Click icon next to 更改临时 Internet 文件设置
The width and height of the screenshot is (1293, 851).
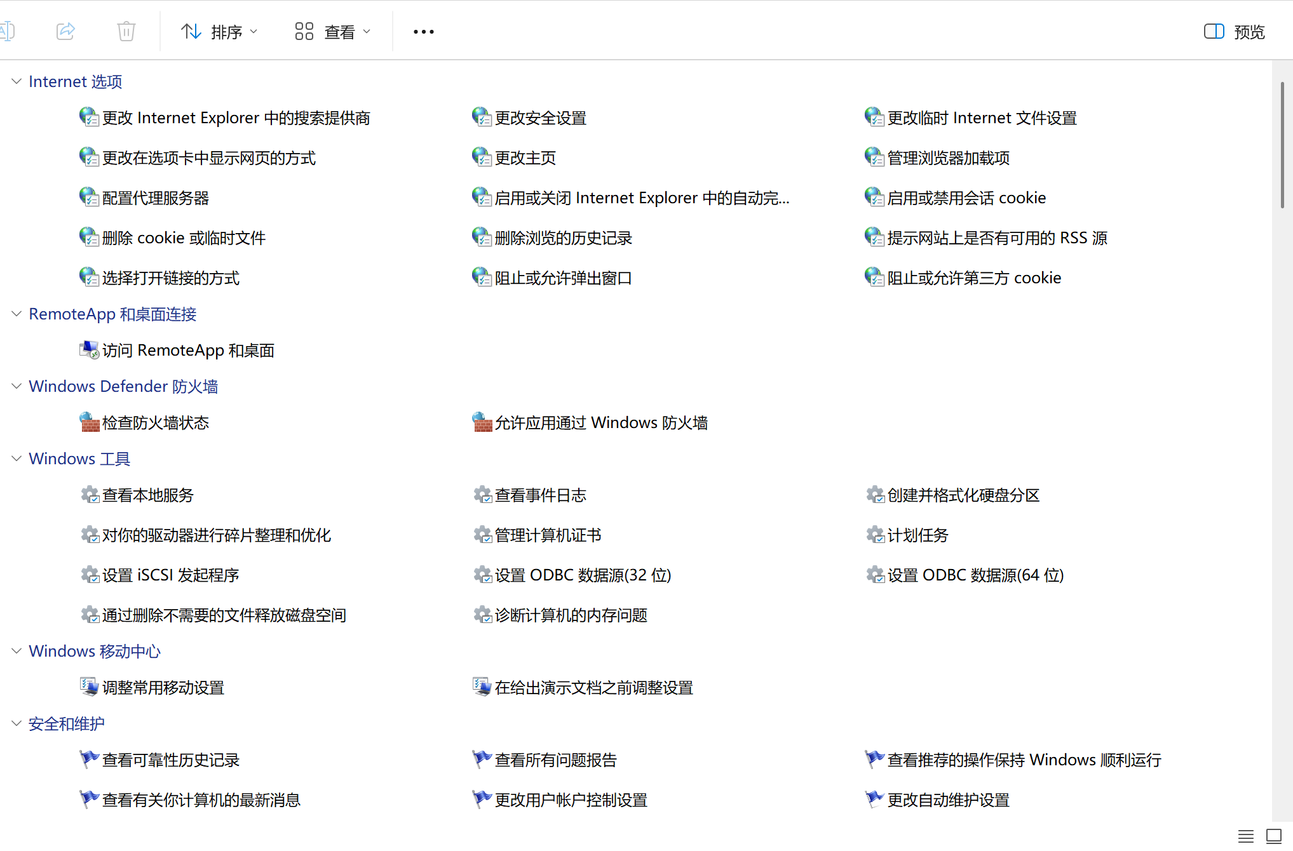pyautogui.click(x=874, y=117)
